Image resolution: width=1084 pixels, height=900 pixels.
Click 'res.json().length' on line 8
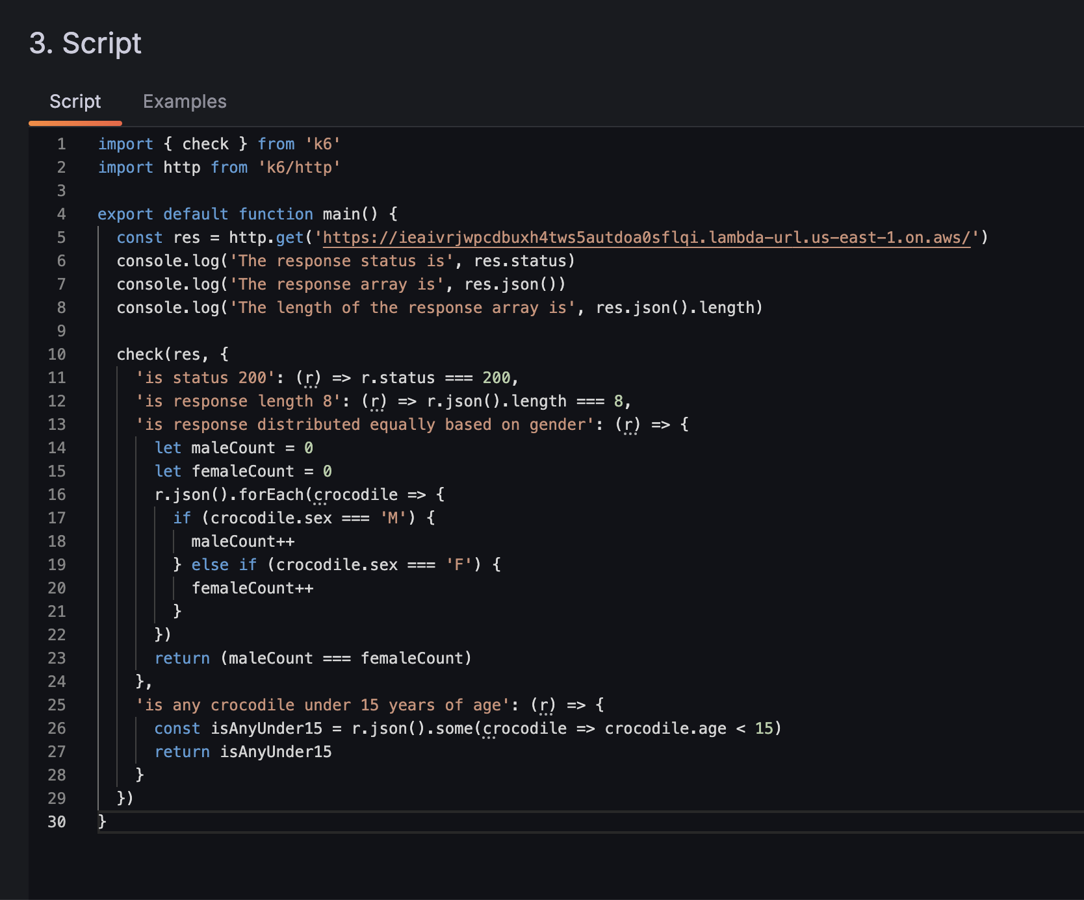[x=675, y=308]
